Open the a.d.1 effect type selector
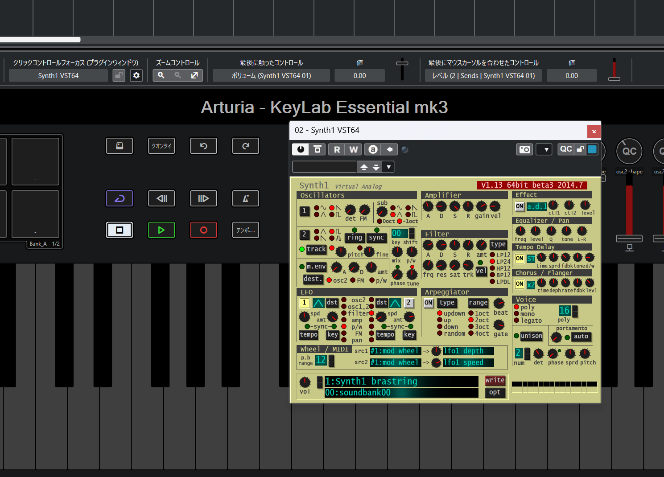Screen dimensions: 664x477 (536, 206)
